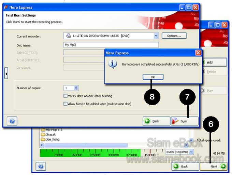Click the Disc name input field
This screenshot has height=175, width=232.
click(x=111, y=45)
